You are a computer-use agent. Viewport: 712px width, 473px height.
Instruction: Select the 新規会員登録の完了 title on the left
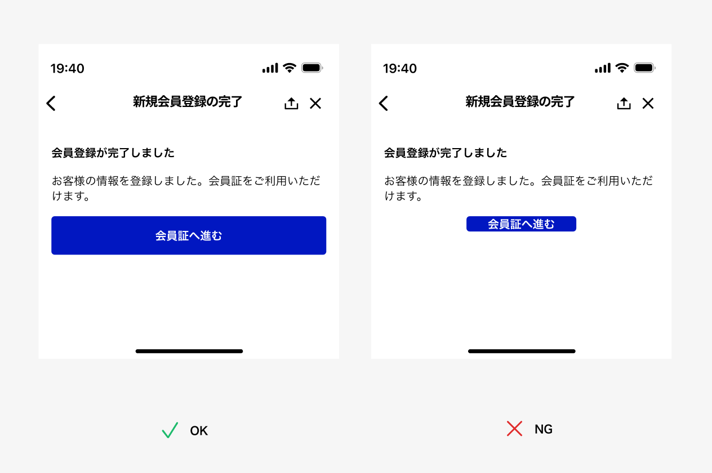click(x=188, y=102)
